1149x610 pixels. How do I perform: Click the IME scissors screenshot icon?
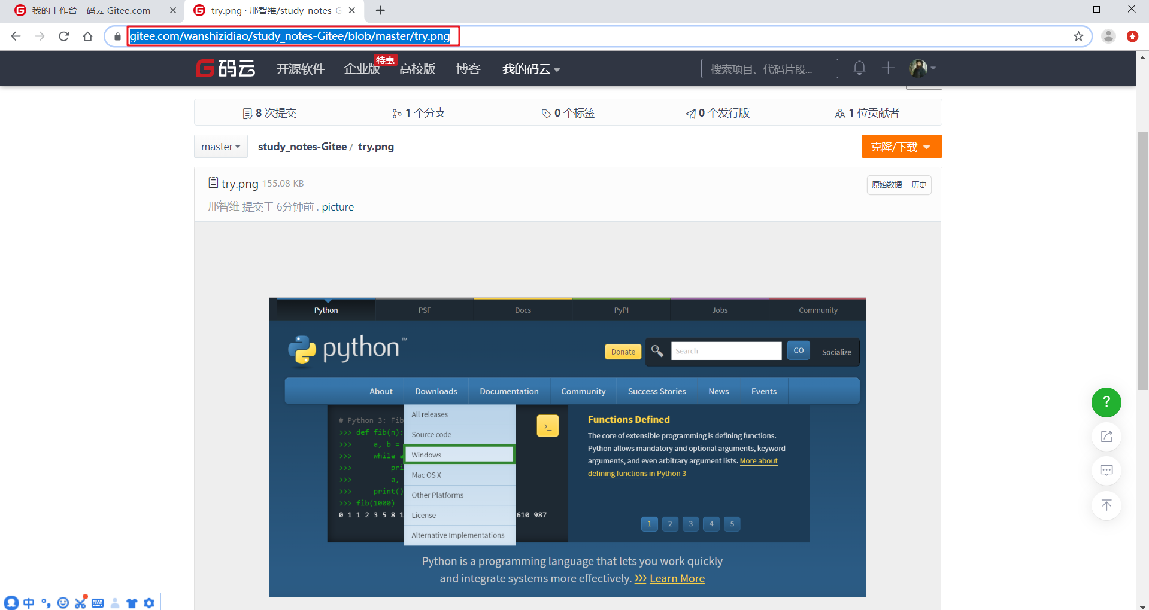[80, 602]
